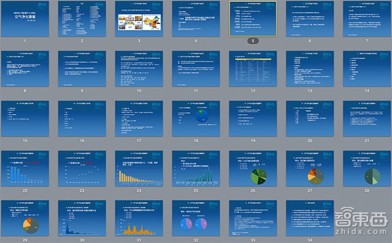The image size is (392, 243).
Task: Click slide number label 7
Action: [x=367, y=41]
